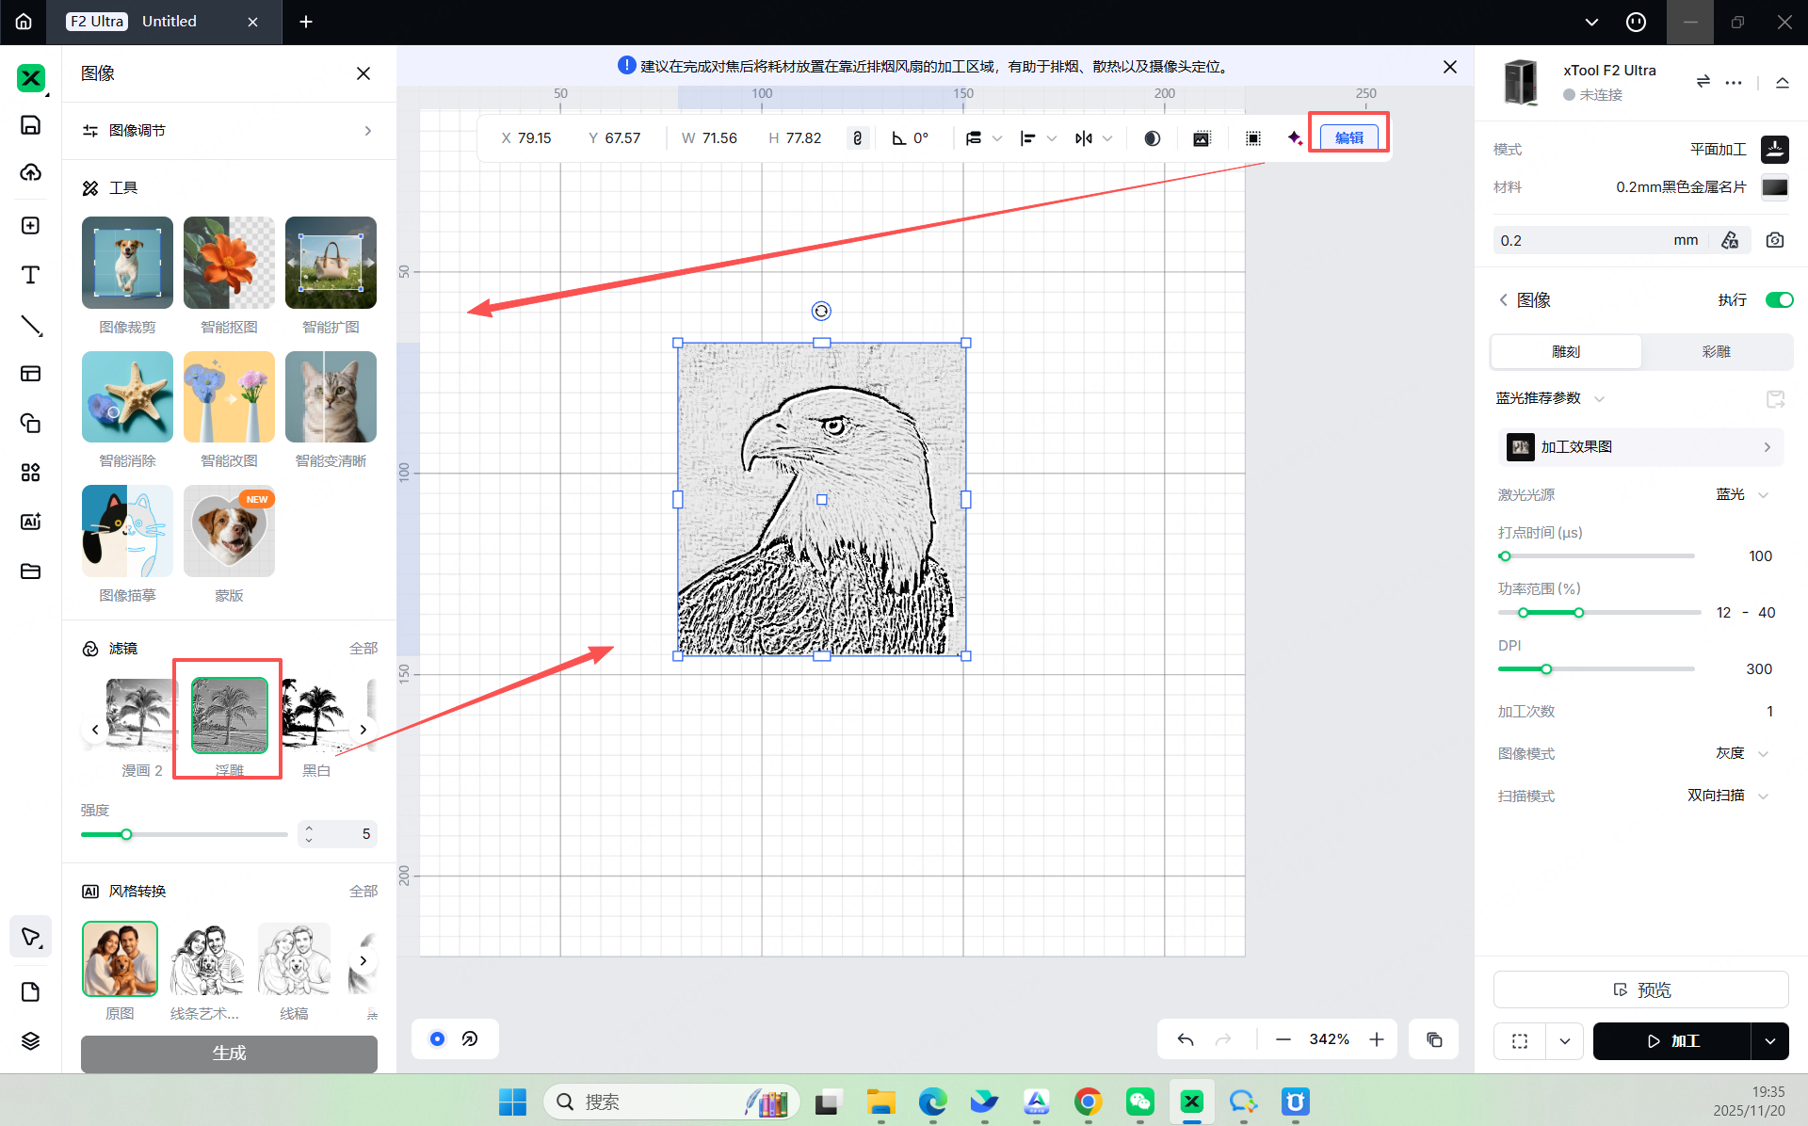Select the 线稿 style conversion option
This screenshot has width=1808, height=1126.
[x=294, y=960]
